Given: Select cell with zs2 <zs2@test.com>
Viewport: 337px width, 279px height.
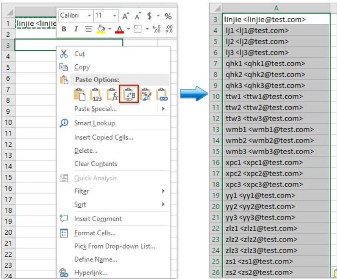Looking at the screenshot, I should point(276,272).
